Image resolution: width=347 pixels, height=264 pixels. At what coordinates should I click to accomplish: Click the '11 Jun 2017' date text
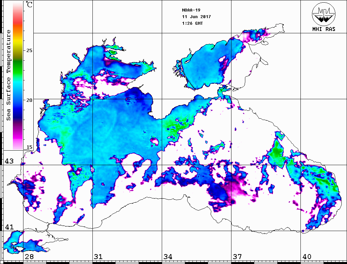coord(196,17)
